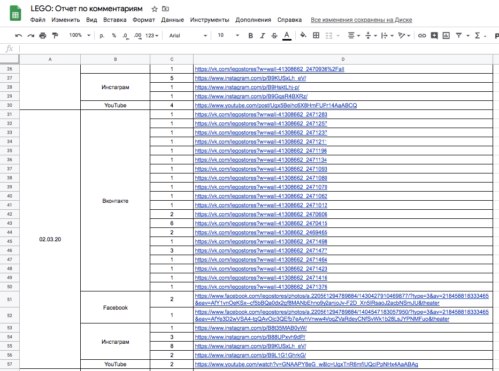Click the formula bar input field
This screenshot has width=499, height=371.
257,49
